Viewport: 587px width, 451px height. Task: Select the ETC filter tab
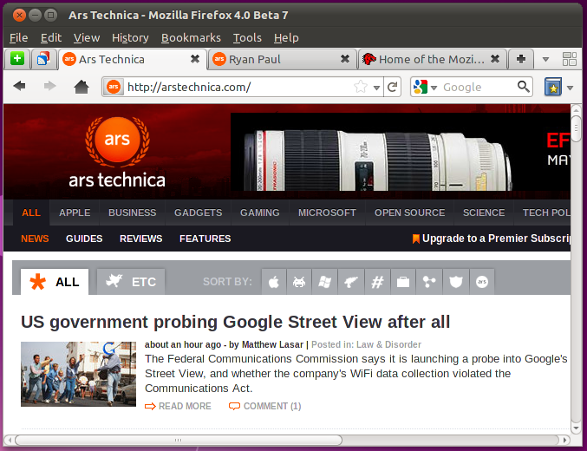click(x=131, y=282)
